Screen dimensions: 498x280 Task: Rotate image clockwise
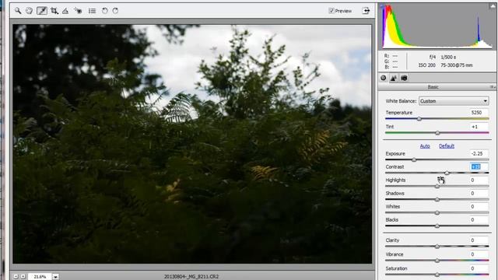(115, 11)
